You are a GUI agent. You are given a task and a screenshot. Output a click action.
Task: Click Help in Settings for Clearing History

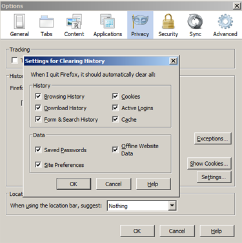tap(153, 184)
